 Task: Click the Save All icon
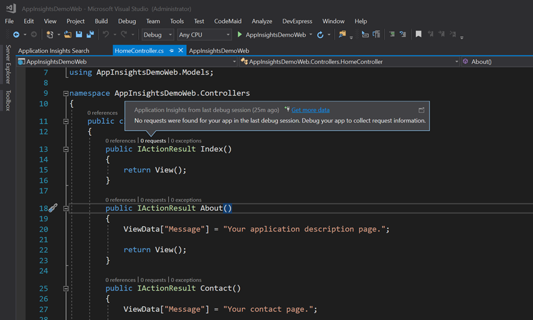click(90, 35)
